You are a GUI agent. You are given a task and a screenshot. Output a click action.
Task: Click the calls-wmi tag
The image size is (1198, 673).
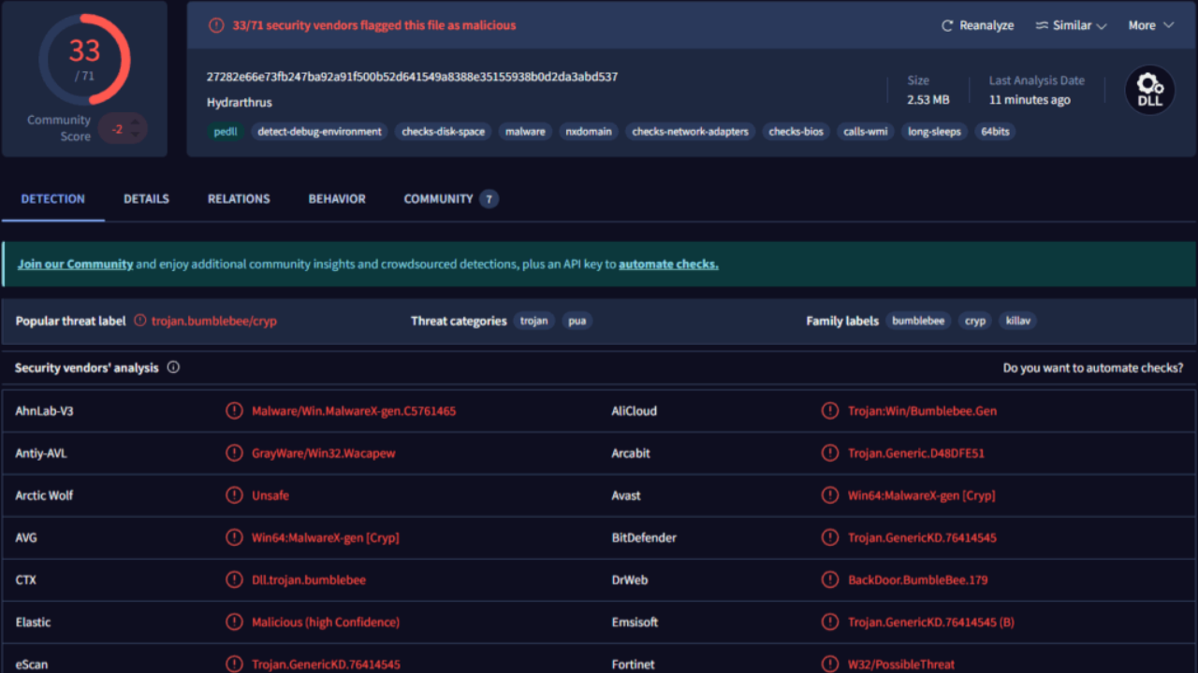[866, 132]
